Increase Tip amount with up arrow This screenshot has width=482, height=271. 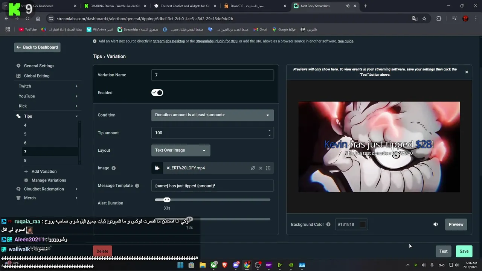[x=269, y=131]
